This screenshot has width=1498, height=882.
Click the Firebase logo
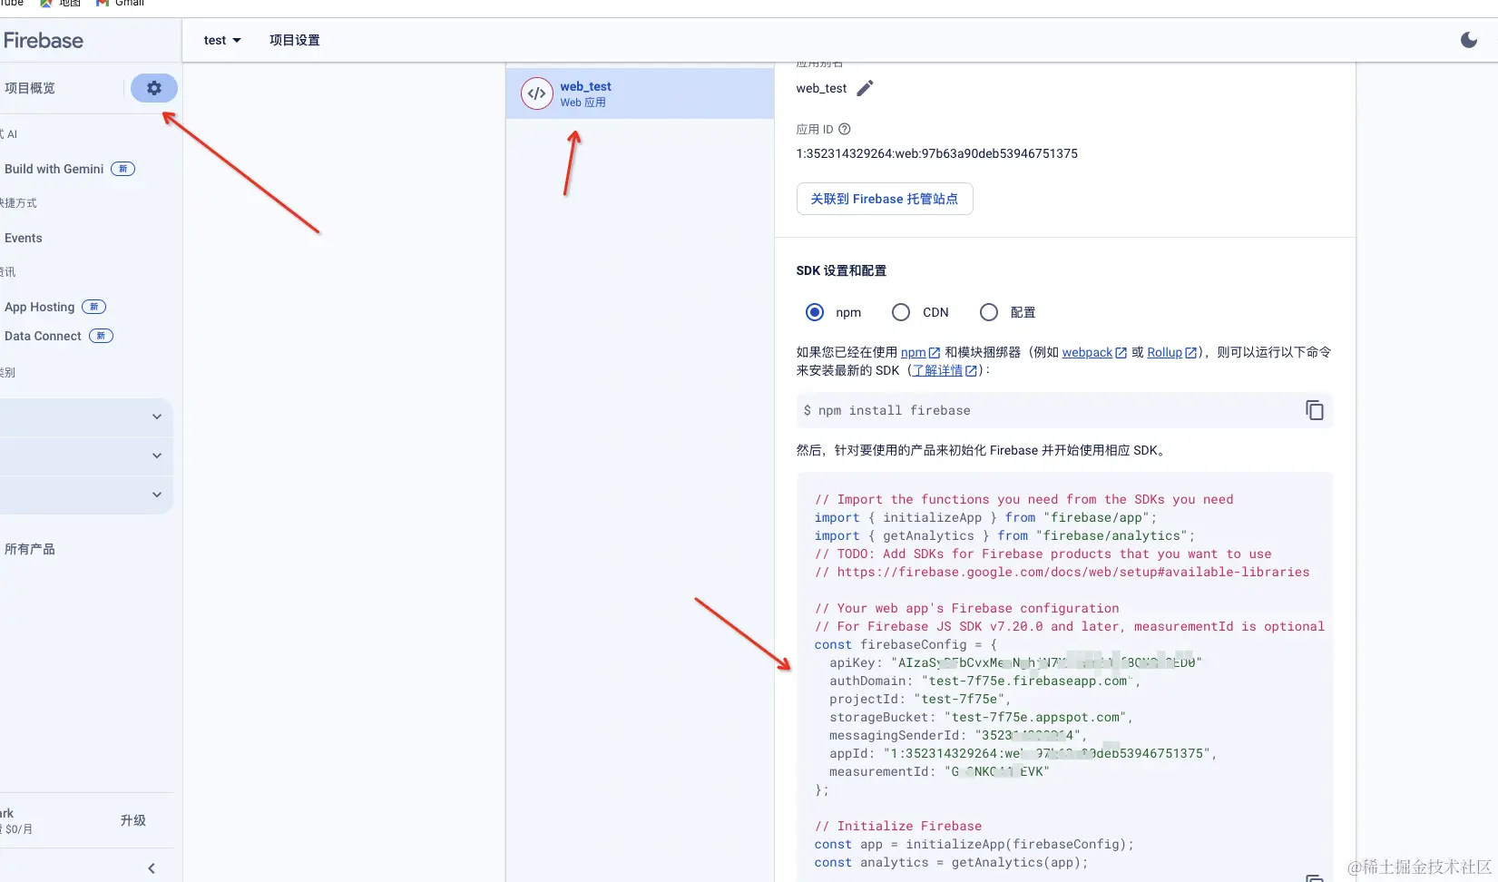pyautogui.click(x=43, y=40)
